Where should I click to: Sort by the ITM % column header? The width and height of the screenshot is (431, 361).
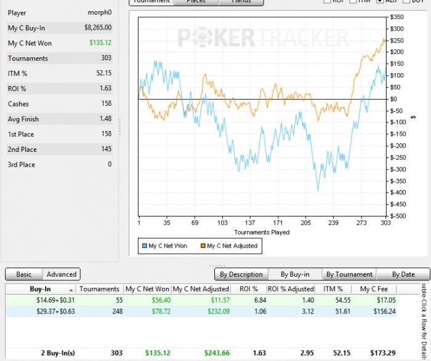(x=333, y=289)
